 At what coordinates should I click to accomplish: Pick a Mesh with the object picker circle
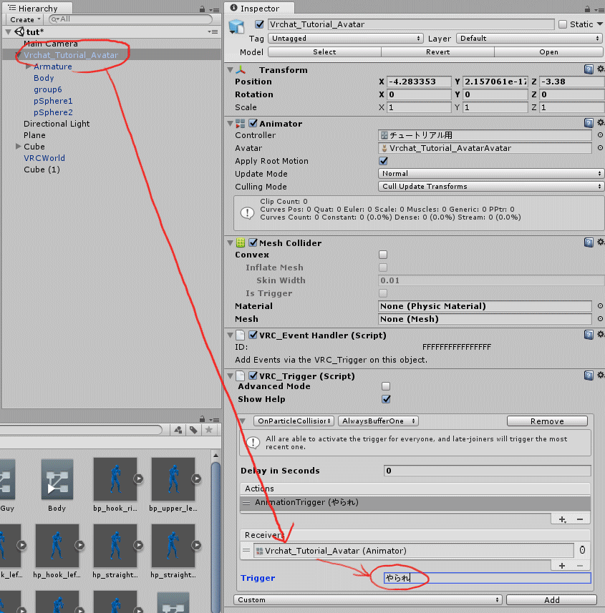click(x=600, y=318)
